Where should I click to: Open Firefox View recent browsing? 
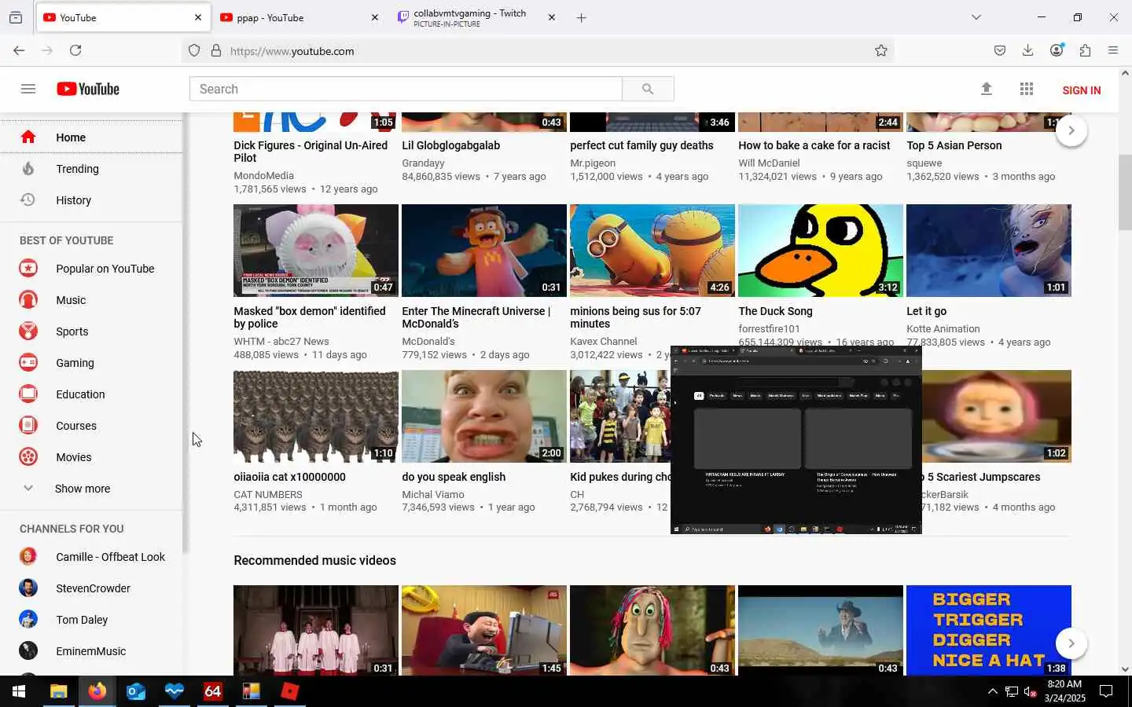16,17
